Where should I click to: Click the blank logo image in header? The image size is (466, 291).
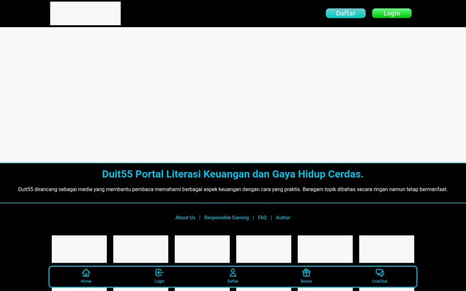(x=85, y=14)
